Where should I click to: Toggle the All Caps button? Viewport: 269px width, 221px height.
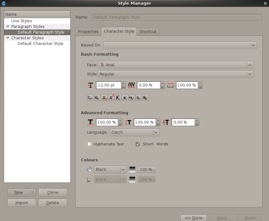(118, 98)
